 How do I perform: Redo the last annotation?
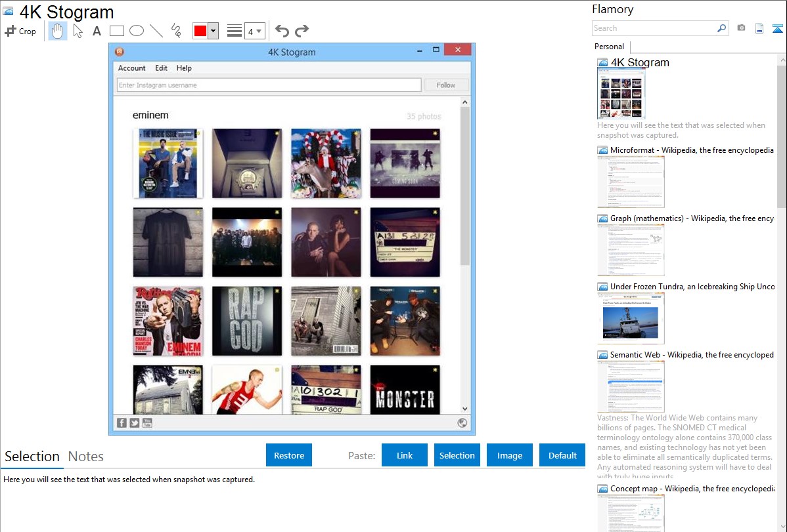tap(302, 31)
